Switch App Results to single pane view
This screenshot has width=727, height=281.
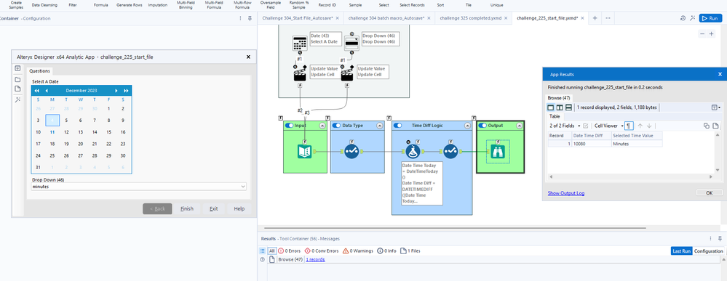click(550, 107)
